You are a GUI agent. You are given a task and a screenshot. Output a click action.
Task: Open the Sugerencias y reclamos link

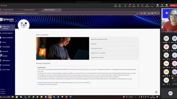pos(114,57)
